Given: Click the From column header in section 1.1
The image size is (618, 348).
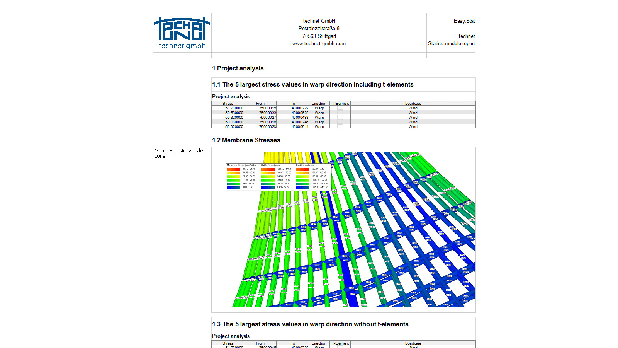Looking at the screenshot, I should [x=260, y=104].
